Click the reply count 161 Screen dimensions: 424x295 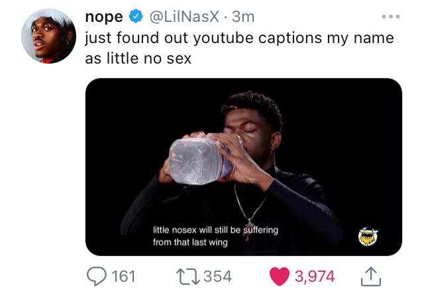[x=123, y=276]
